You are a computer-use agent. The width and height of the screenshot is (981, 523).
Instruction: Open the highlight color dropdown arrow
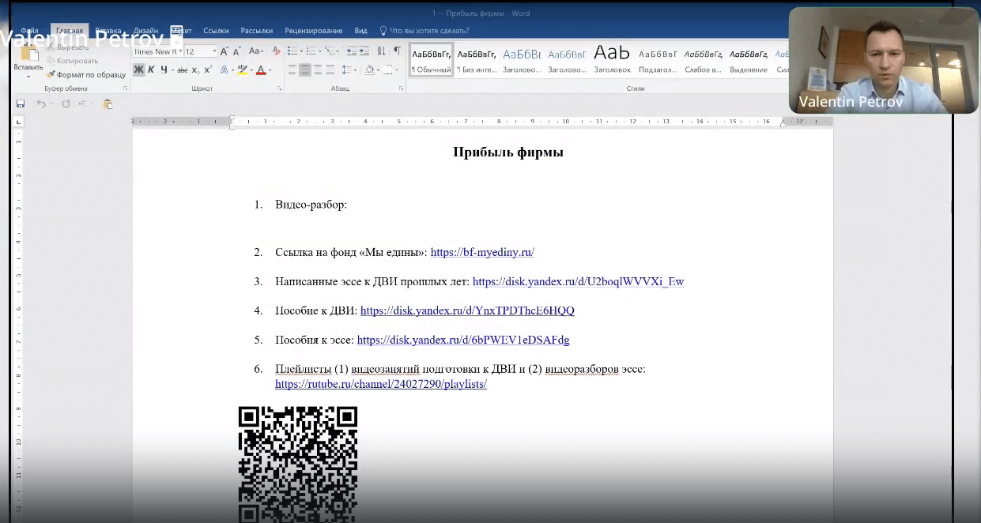(251, 70)
